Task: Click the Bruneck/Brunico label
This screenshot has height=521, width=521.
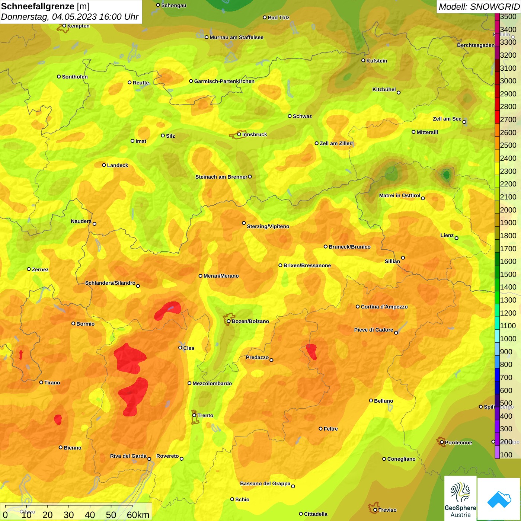Action: coord(349,247)
